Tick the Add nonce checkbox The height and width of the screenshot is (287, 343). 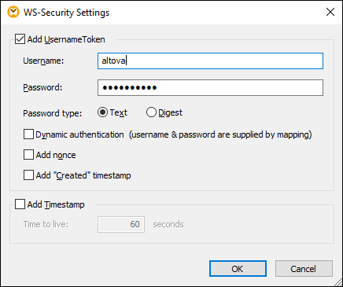(28, 155)
